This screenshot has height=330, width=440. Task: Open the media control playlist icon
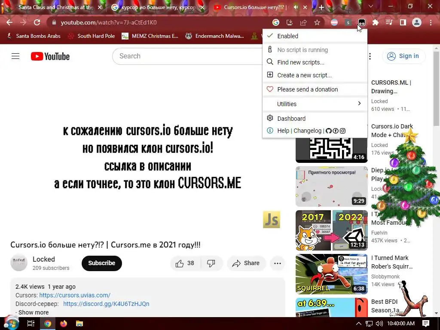pyautogui.click(x=389, y=22)
